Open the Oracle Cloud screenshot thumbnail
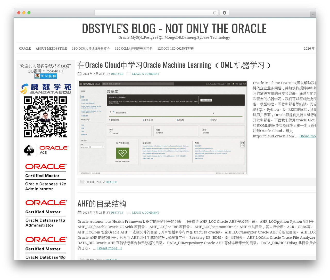Image resolution: width=330 pixels, height=280 pixels. (x=163, y=128)
